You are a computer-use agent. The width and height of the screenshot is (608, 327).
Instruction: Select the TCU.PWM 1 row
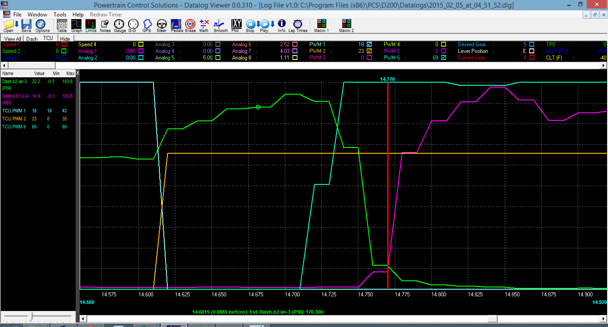pos(38,110)
